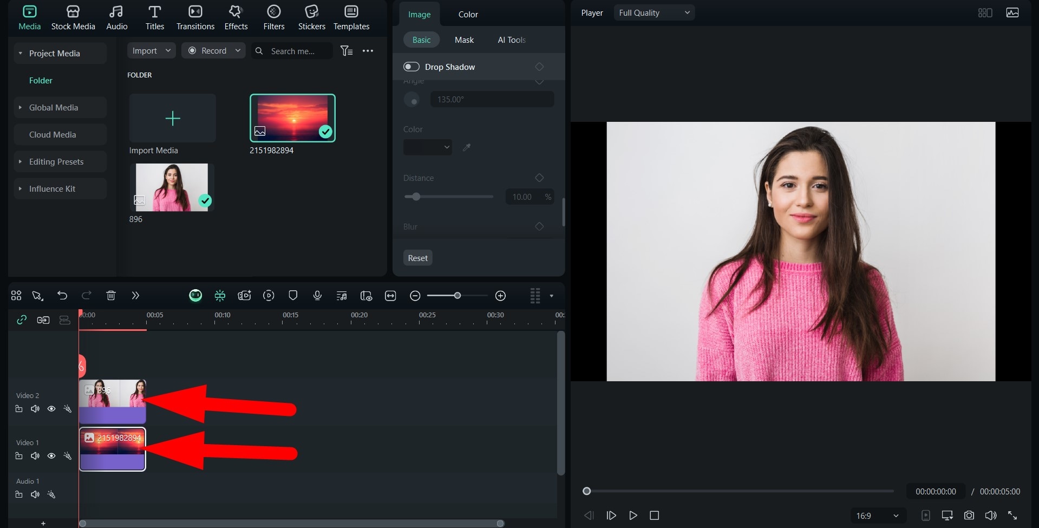Zoom out timeline with minus icon
Screen dimensions: 1039x528
[x=415, y=296]
